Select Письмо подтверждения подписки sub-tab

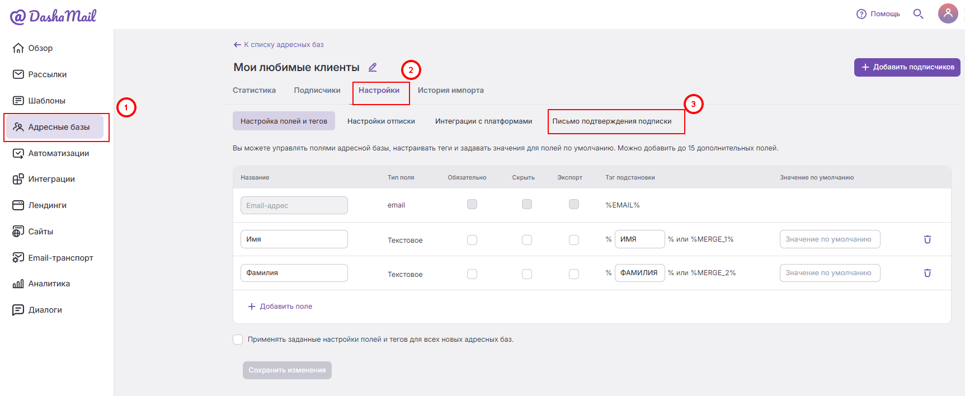(612, 121)
